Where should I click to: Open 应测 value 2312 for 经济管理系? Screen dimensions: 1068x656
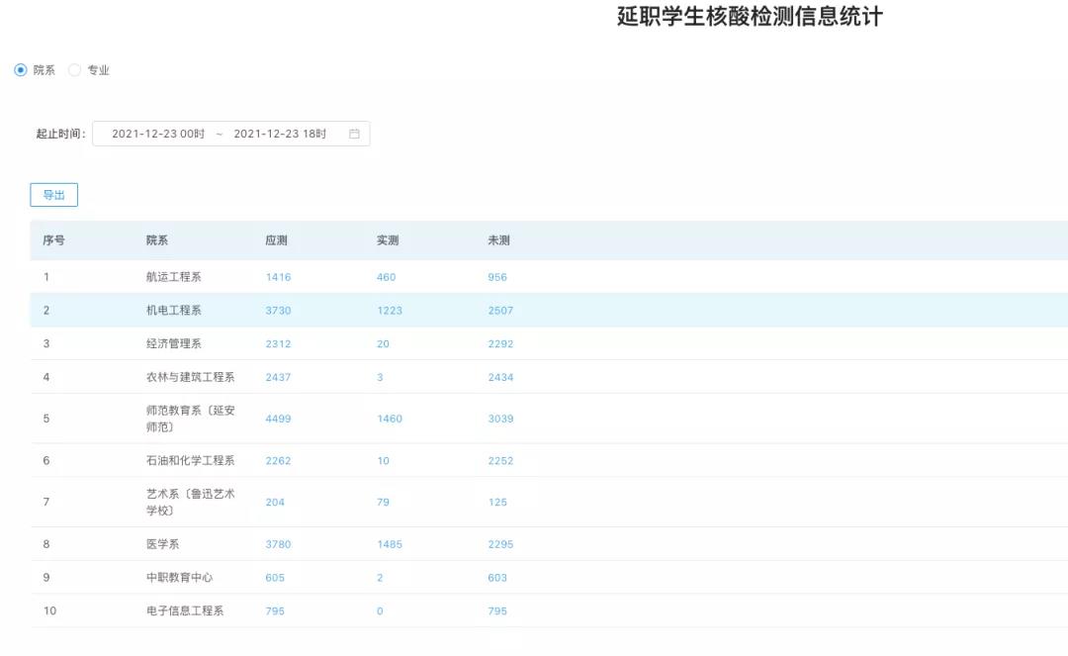(278, 343)
